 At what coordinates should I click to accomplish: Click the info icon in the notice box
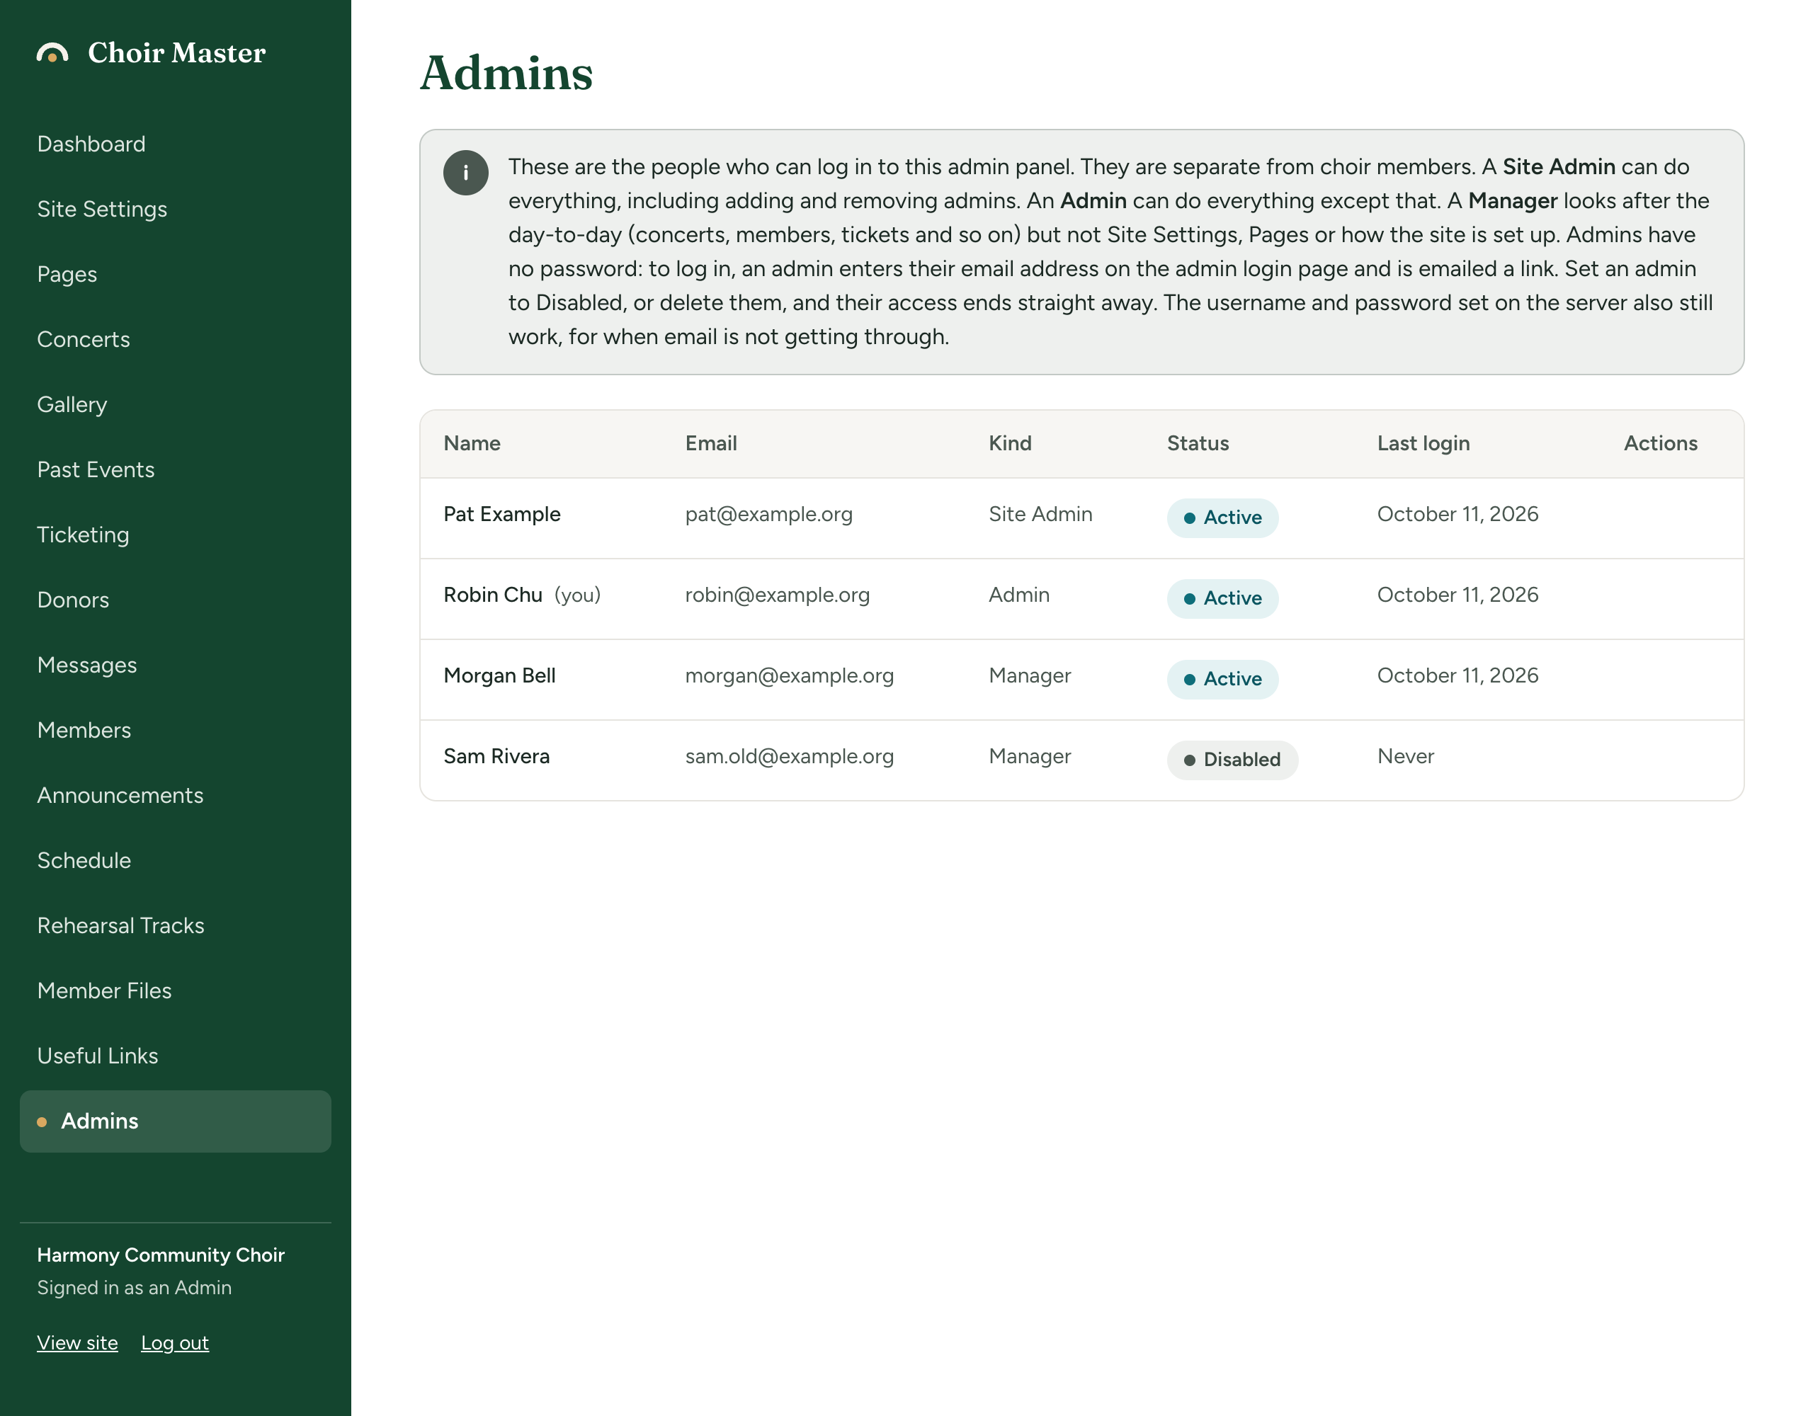click(466, 173)
